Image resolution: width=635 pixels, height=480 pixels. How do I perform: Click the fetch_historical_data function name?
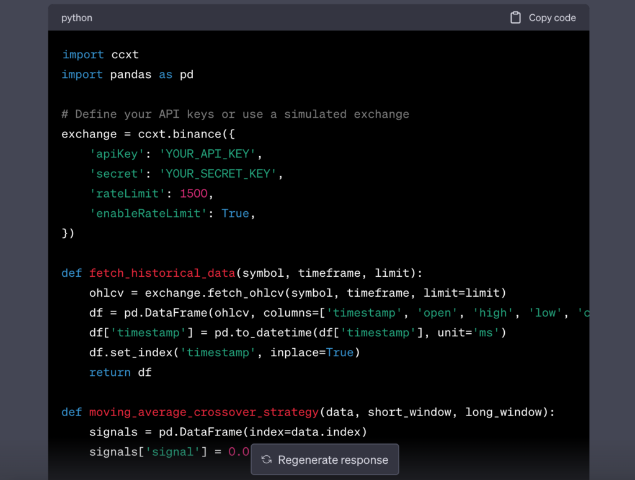pos(162,273)
